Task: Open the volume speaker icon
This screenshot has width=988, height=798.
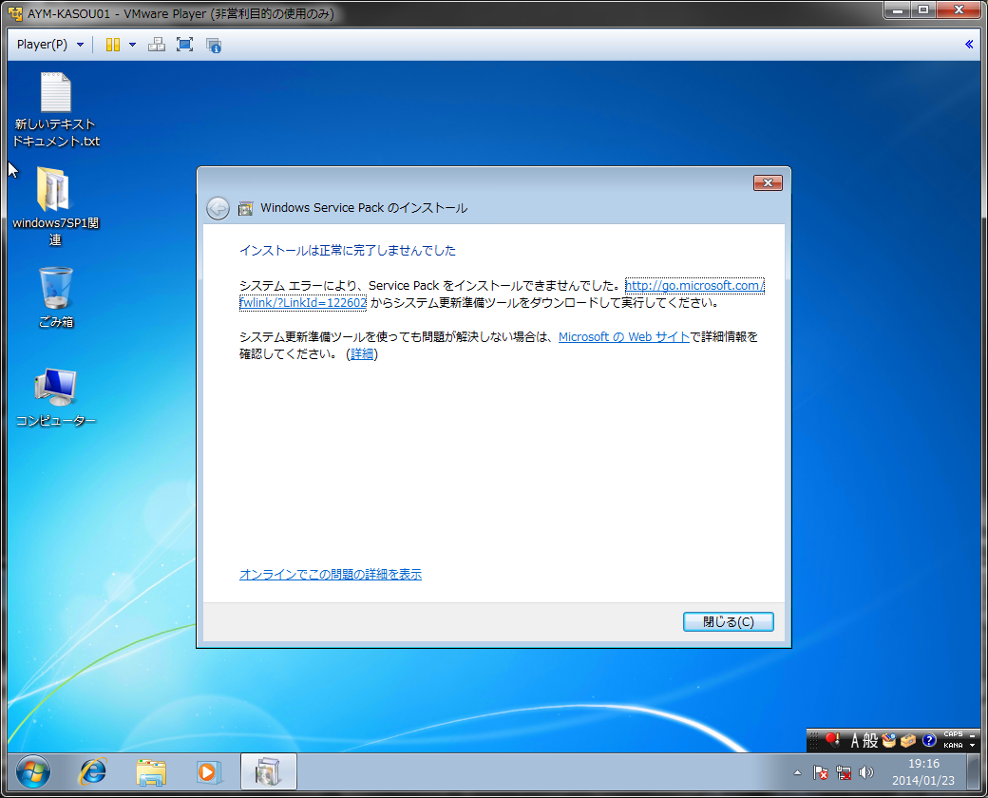Action: pos(866,772)
